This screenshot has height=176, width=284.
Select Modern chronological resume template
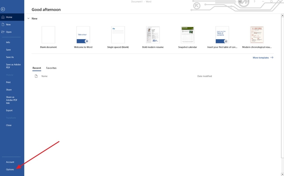[257, 37]
